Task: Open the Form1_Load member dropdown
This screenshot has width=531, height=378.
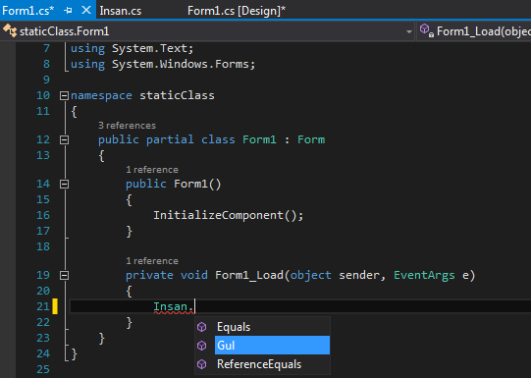Action: (x=474, y=31)
